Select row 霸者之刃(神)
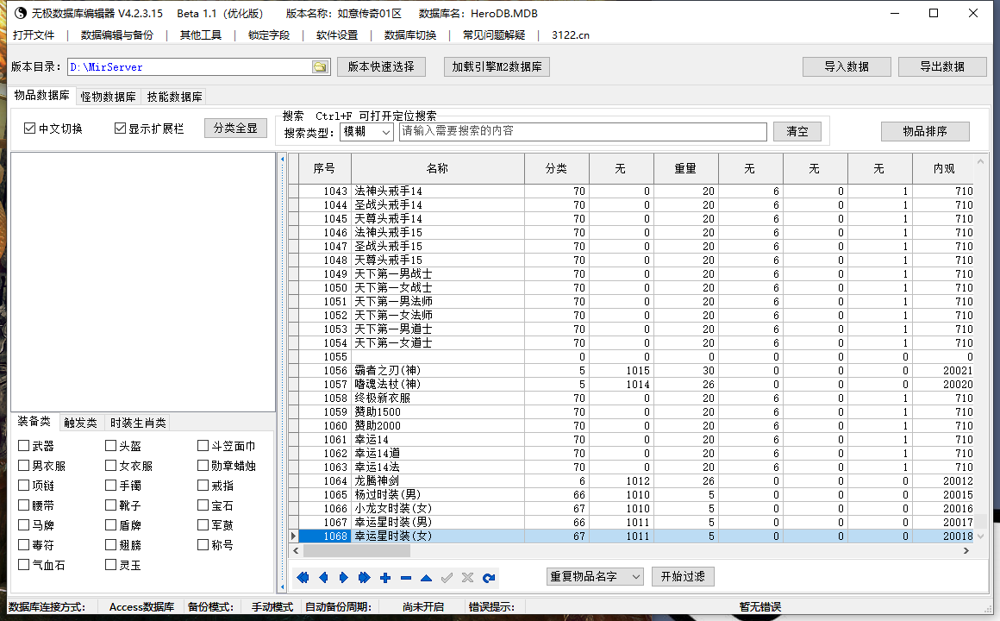 (x=631, y=370)
